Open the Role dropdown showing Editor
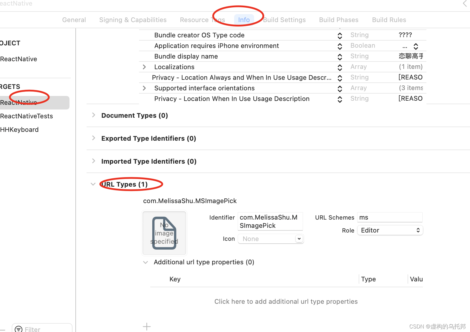This screenshot has height=332, width=470. (390, 230)
